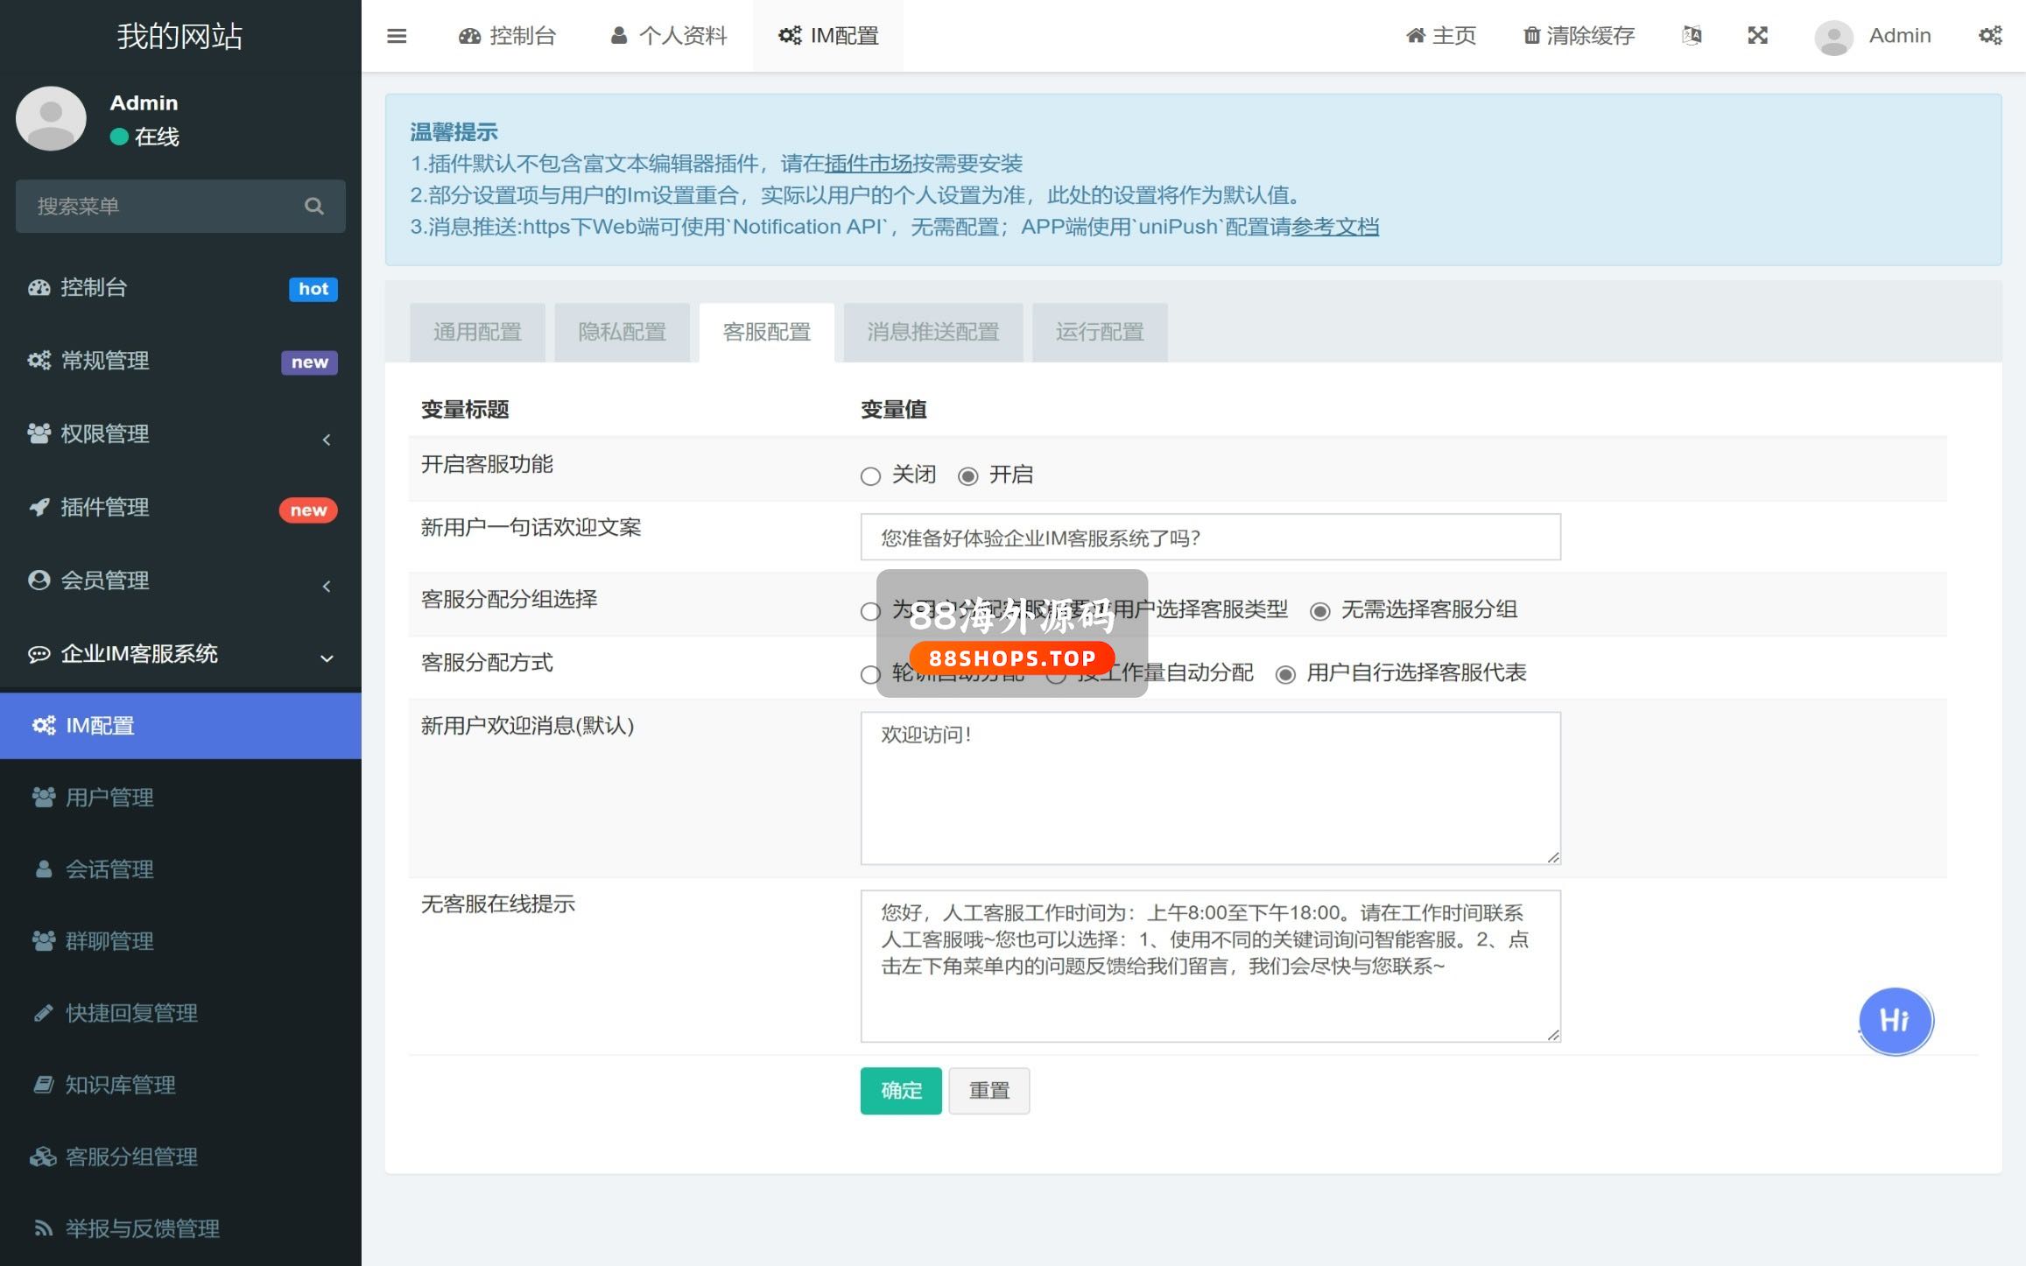Open settings gears icon at top right
Viewport: 2026px width, 1266px height.
click(x=1989, y=36)
